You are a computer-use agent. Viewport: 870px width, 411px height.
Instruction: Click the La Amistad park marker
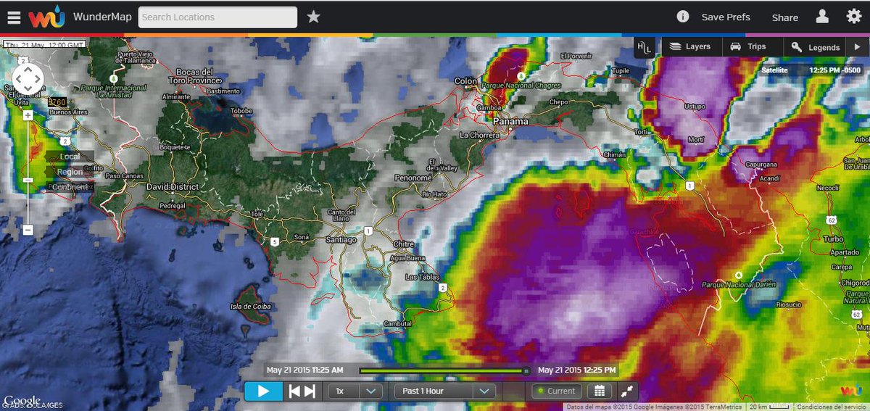(112, 77)
